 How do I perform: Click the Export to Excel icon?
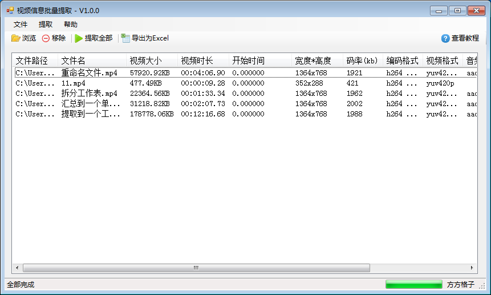tap(125, 38)
